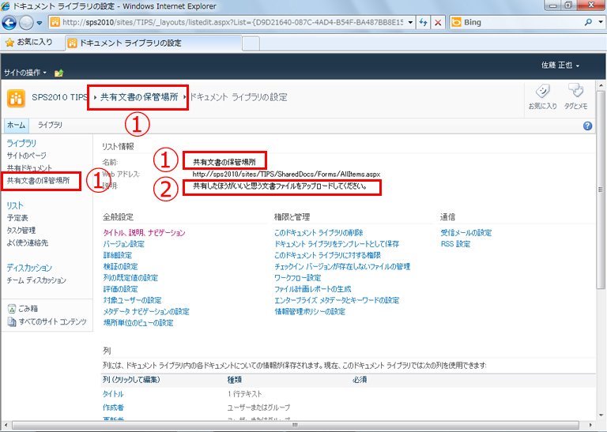This screenshot has width=607, height=432.
Task: Click the Stop loading red X icon
Action: pos(438,22)
